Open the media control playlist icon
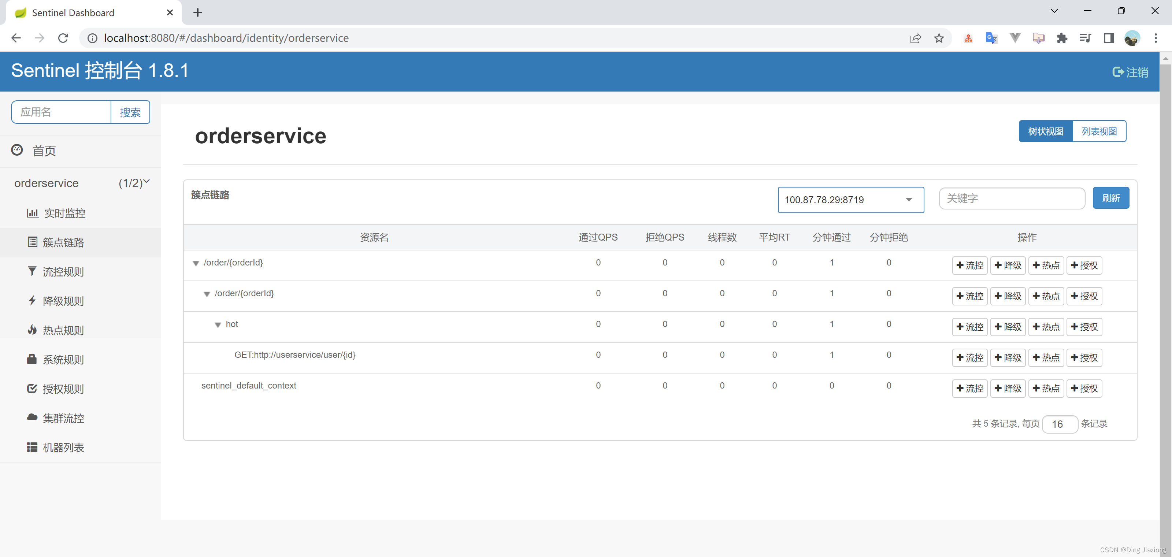1172x557 pixels. click(x=1085, y=38)
